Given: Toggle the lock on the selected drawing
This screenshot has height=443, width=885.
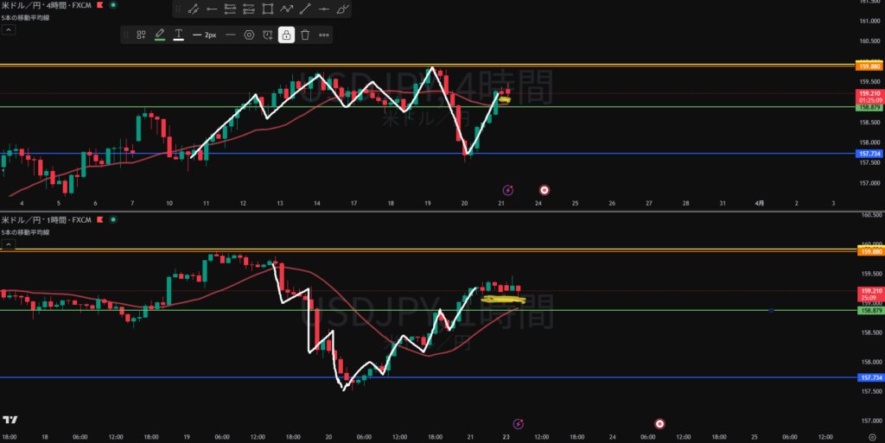Looking at the screenshot, I should pyautogui.click(x=286, y=35).
